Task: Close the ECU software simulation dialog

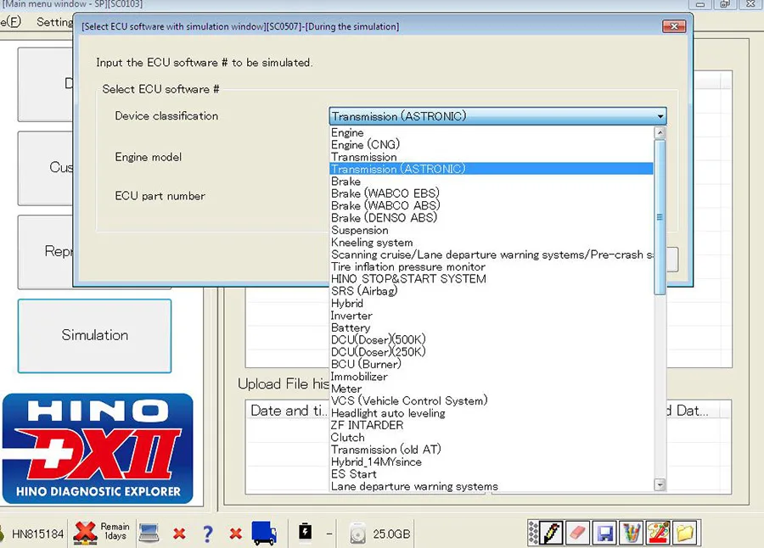Action: click(x=674, y=26)
